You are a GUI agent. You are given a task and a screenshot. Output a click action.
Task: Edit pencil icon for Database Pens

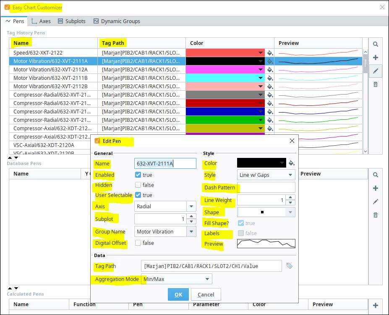(x=375, y=202)
